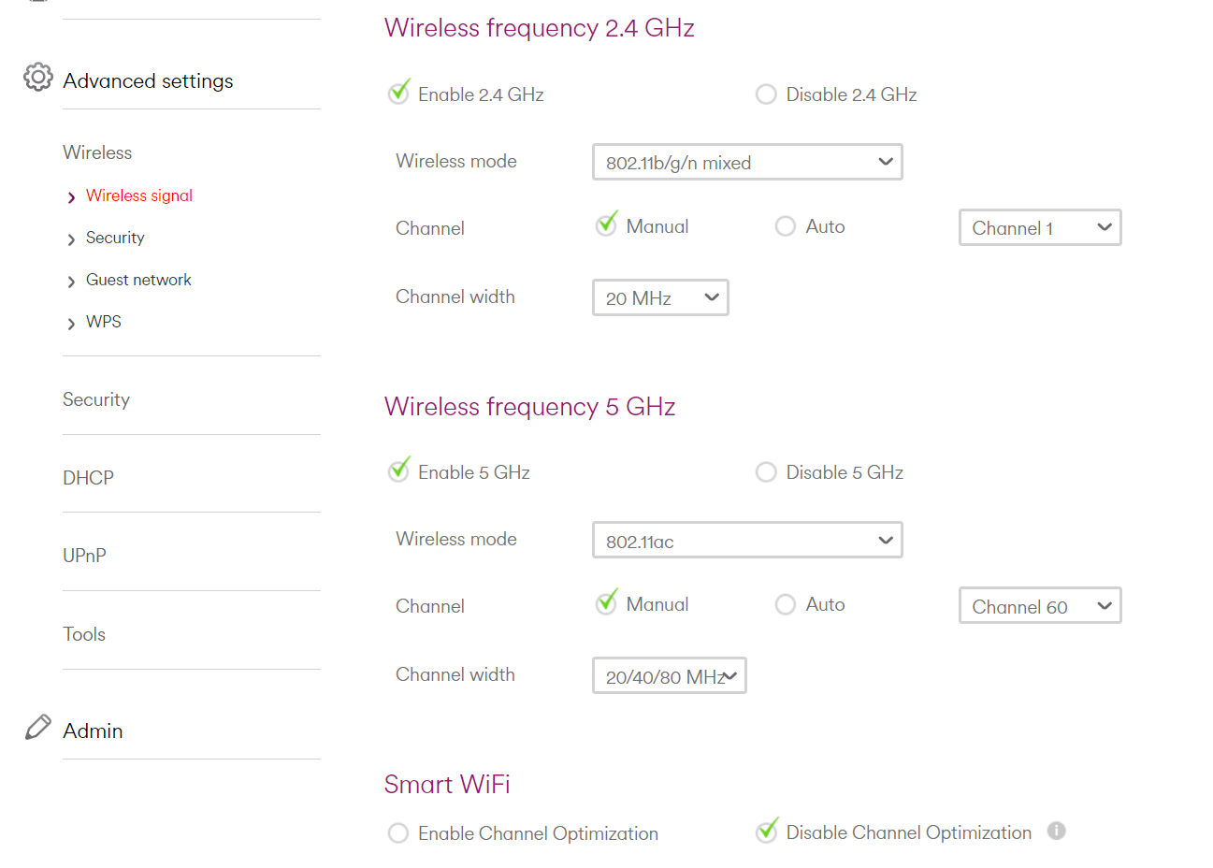Viewport: 1213px width, 868px height.
Task: Click the info icon beside Disable Channel Optimization
Action: coord(1057,831)
